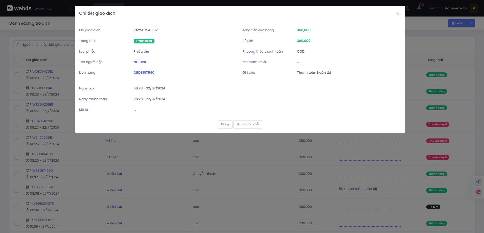
Task: Close the transaction detail dialog with X
Action: click(x=397, y=14)
